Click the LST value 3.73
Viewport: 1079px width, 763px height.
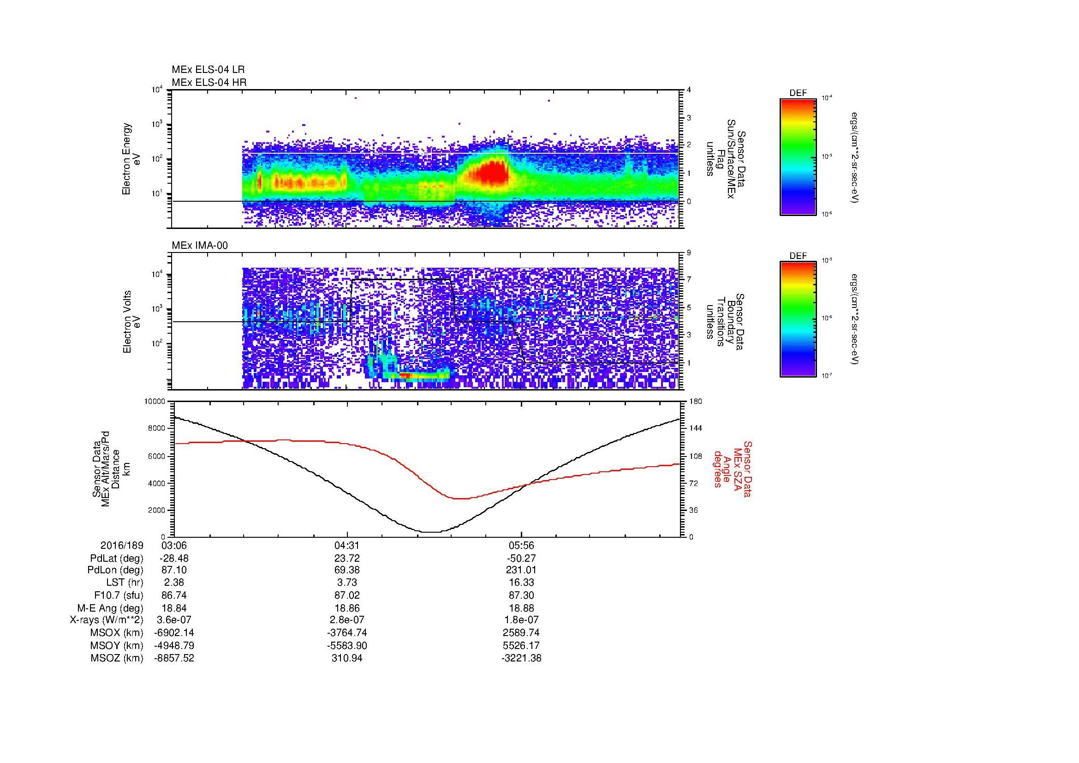[347, 583]
